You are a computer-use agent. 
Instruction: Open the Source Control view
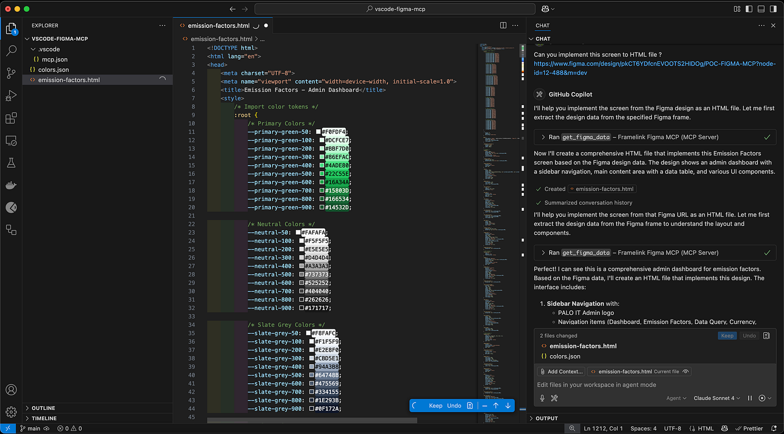[11, 73]
